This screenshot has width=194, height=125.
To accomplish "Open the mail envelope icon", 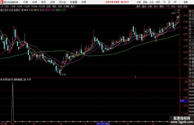I will (x=175, y=2).
